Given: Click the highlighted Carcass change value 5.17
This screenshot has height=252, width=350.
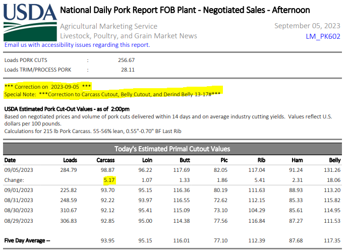Looking at the screenshot, I should (109, 179).
